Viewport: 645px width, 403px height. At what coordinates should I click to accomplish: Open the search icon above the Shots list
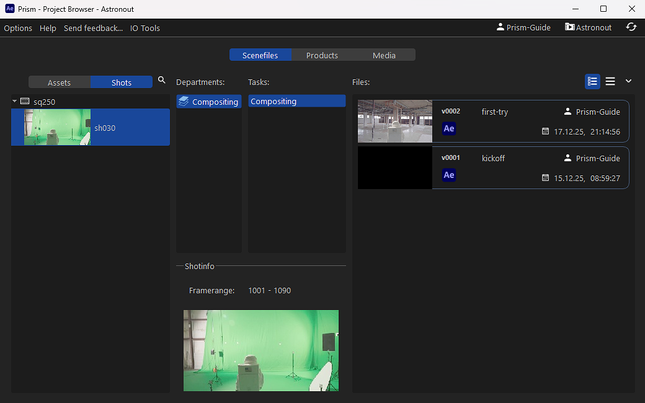161,80
